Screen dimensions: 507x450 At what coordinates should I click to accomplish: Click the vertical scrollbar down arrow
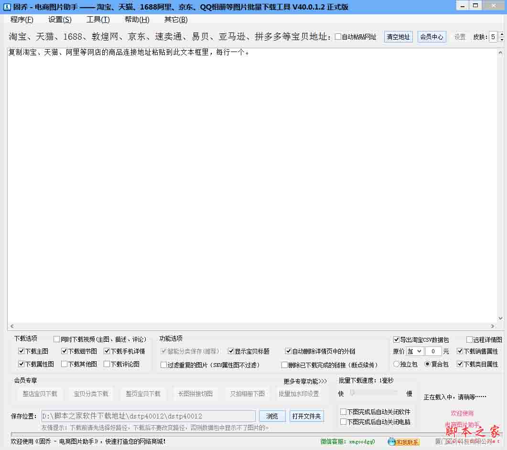[500, 318]
